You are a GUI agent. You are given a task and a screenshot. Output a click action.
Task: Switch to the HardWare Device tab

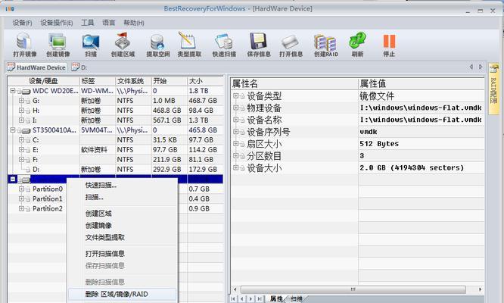click(x=36, y=67)
